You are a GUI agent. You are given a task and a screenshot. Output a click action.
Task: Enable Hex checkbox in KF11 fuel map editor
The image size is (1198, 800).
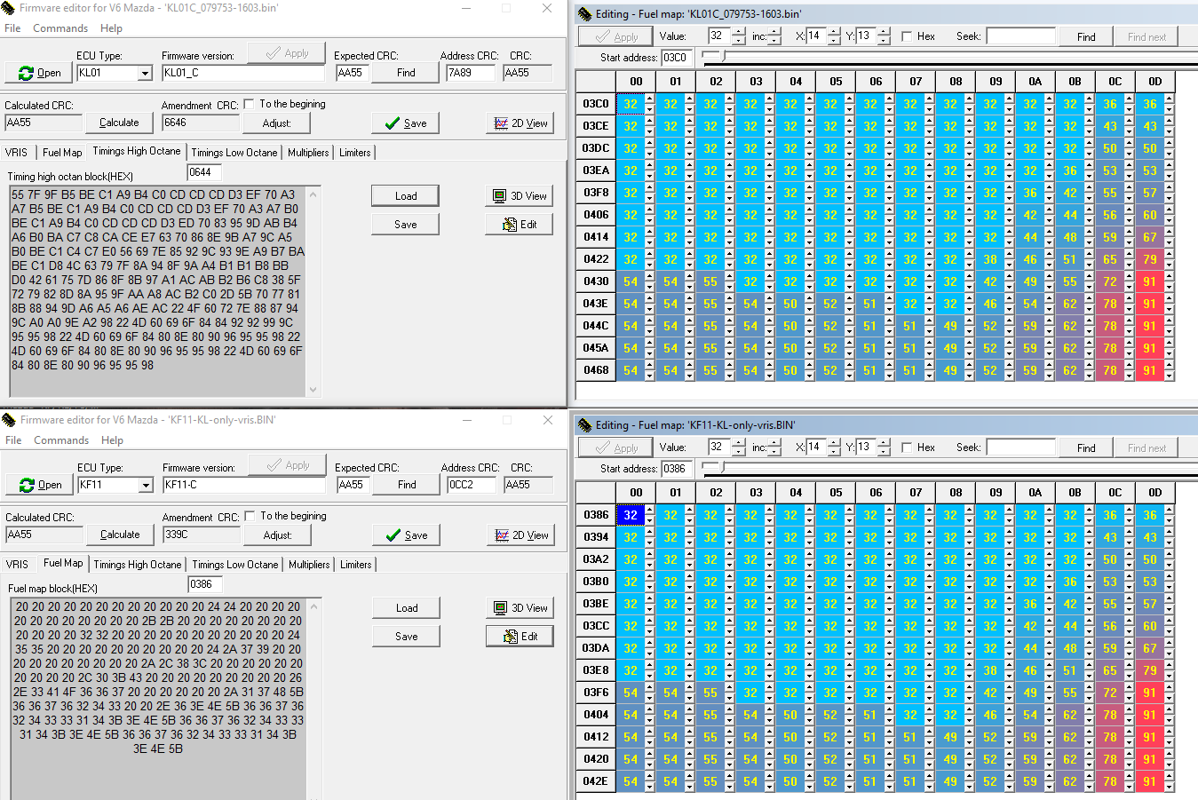907,448
